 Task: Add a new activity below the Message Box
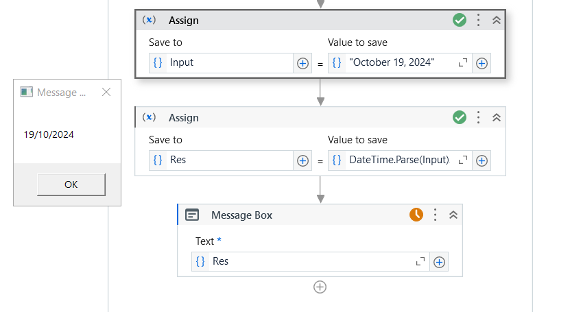[320, 287]
